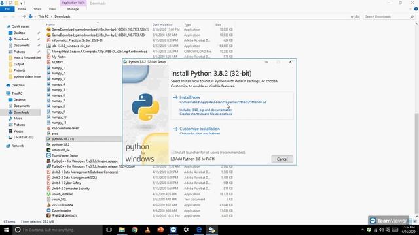Open Windows Start menu
The image size is (419, 235).
coord(6,230)
